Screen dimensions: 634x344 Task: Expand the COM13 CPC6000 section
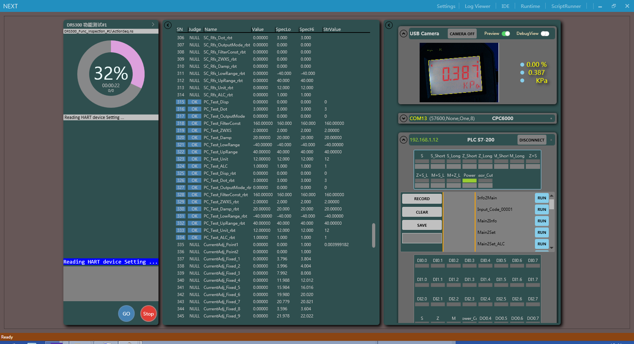point(403,118)
